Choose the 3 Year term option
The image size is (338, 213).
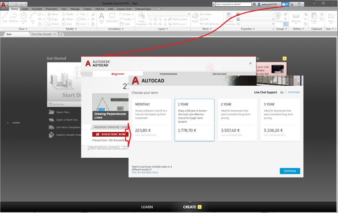pos(280,120)
